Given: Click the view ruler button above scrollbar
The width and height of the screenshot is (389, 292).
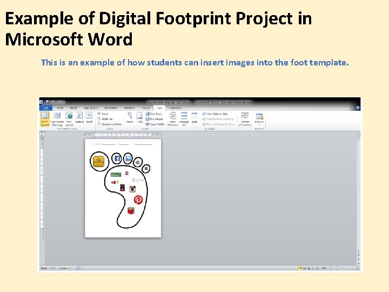Looking at the screenshot, I should click(358, 135).
